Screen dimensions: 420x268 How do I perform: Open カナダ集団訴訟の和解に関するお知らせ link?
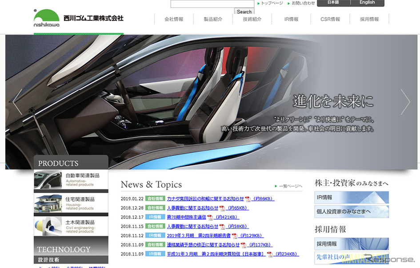(x=205, y=199)
